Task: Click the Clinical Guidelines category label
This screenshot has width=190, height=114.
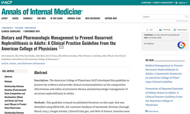Action: 11,31
